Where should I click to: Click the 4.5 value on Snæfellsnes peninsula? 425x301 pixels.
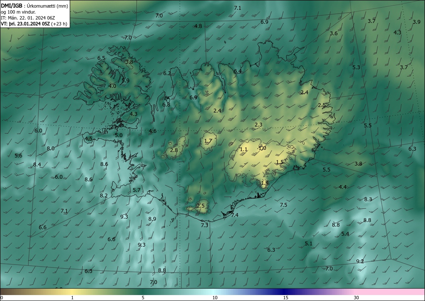[89, 138]
